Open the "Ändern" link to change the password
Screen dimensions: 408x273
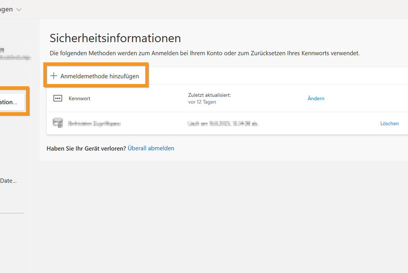[316, 98]
